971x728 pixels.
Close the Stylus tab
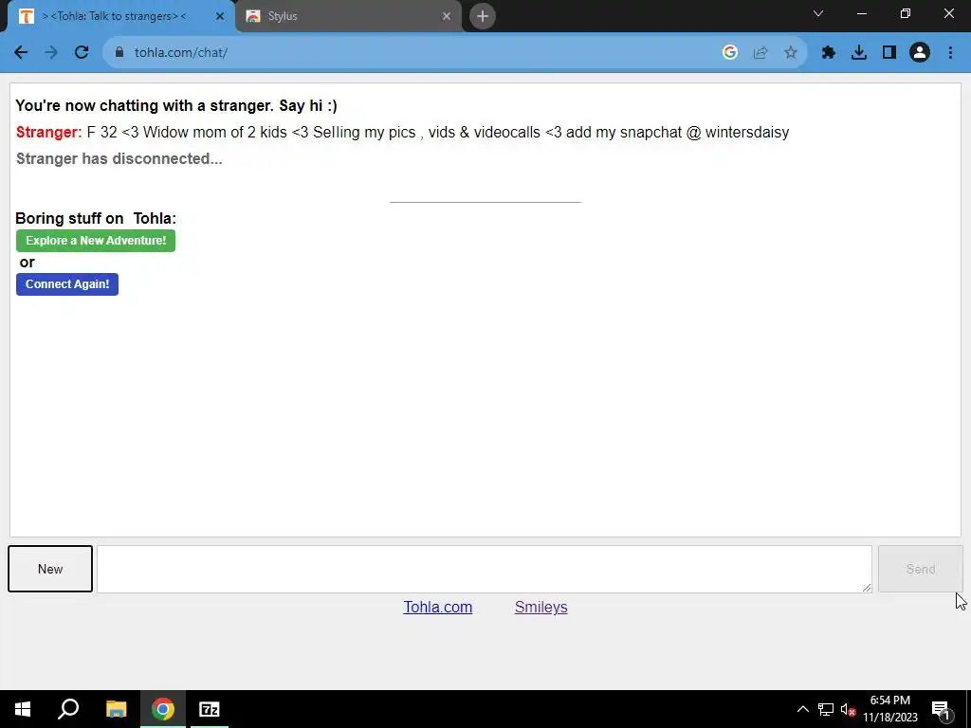447,16
